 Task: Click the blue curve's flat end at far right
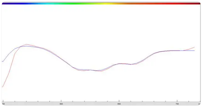pos(189,51)
